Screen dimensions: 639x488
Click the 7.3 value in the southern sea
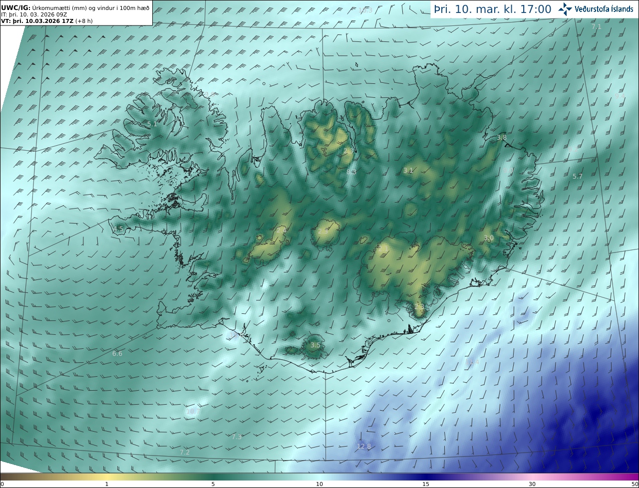coord(237,437)
